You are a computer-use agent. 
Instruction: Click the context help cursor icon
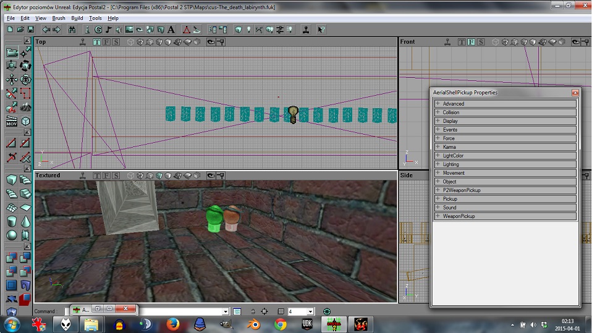[321, 30]
